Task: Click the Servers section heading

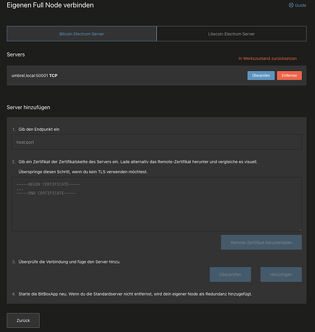Action: click(16, 54)
